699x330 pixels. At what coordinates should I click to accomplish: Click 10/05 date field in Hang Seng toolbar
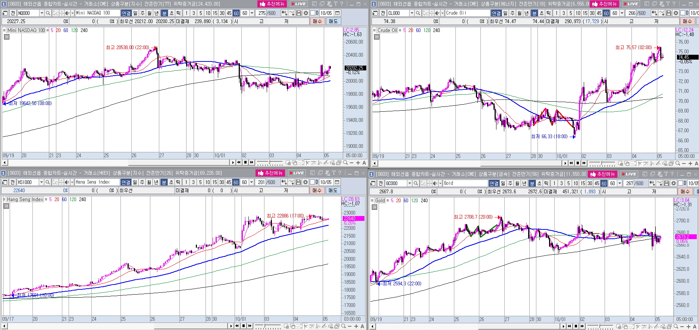pos(326,182)
